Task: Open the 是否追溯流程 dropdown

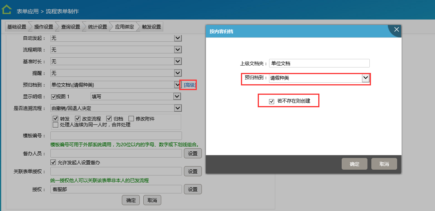Action: pos(178,108)
